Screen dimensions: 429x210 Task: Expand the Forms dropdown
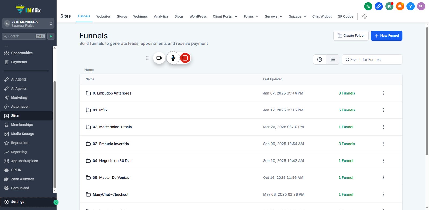coord(251,16)
